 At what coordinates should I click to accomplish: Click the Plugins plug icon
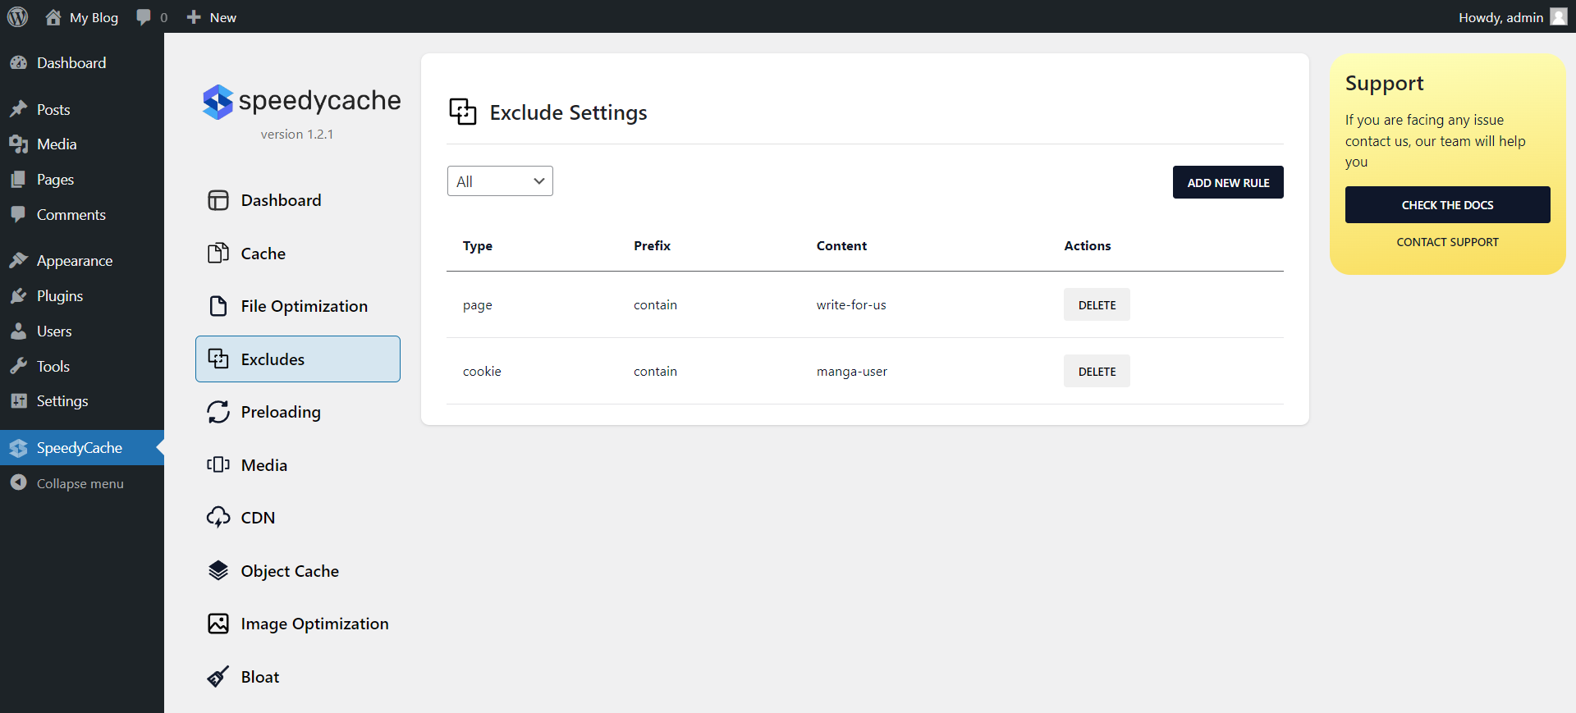[18, 296]
